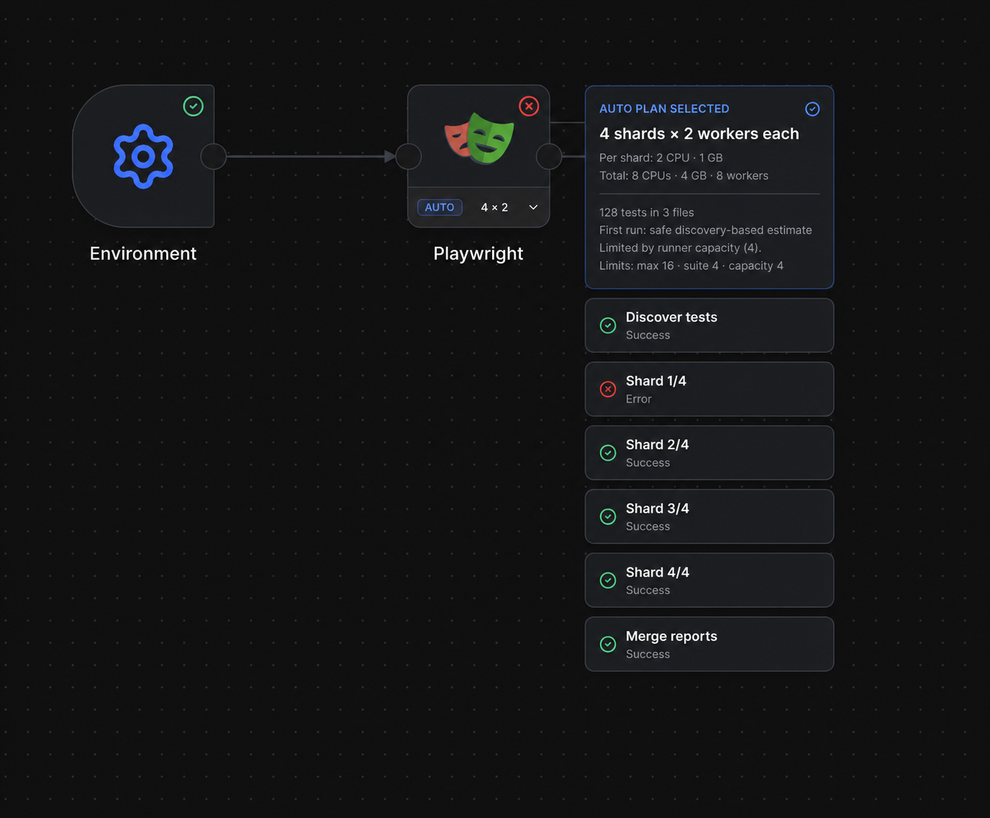
Task: Click the success icon of Shard 4/4
Action: pos(608,580)
